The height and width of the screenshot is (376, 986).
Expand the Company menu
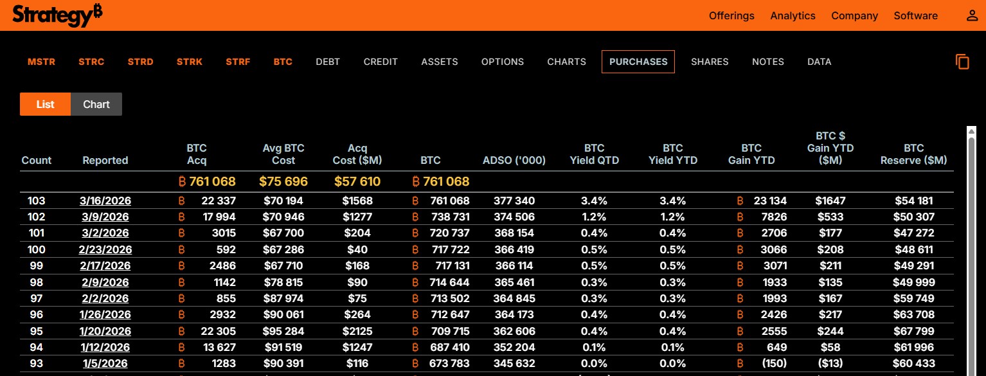(x=854, y=15)
